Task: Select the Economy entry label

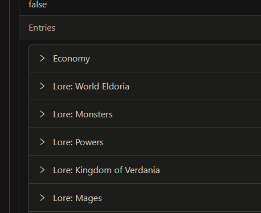Action: (x=71, y=59)
